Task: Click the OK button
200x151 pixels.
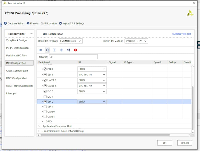Action: click(164, 143)
